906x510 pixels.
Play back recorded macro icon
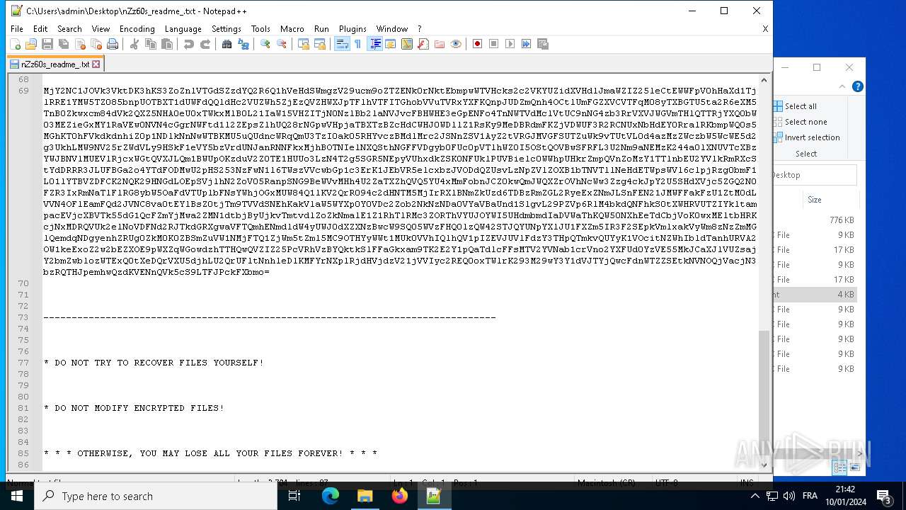tap(510, 44)
